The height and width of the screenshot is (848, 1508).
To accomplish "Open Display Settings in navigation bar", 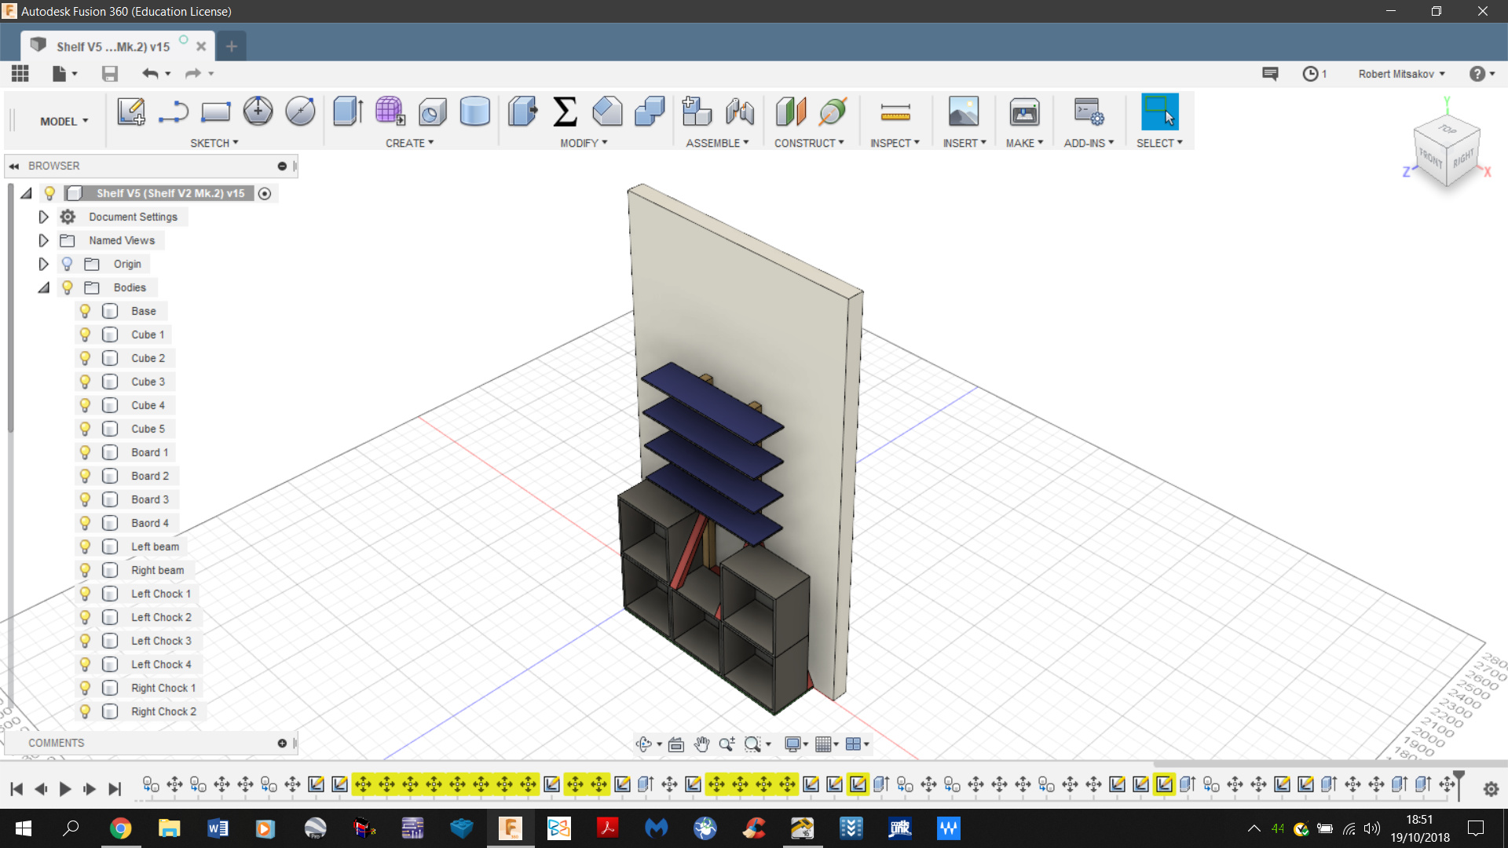I will [x=792, y=744].
